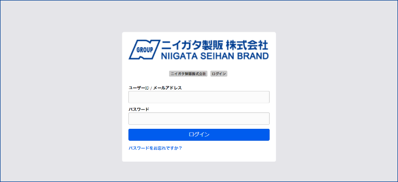This screenshot has height=182, width=398.
Task: Submit with the blue ログイン button
Action: click(x=199, y=135)
